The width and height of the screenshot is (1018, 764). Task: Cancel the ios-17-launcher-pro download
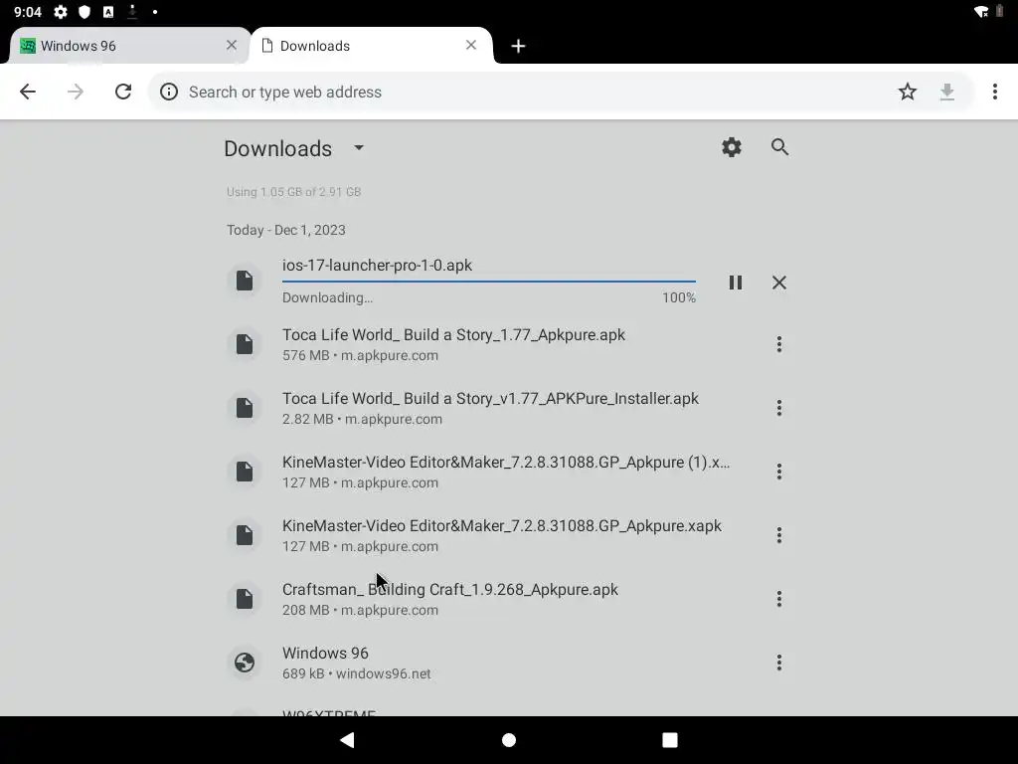pos(779,283)
